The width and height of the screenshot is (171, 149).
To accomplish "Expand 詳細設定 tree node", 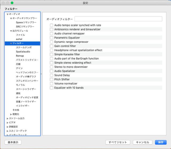I will click(7, 127).
